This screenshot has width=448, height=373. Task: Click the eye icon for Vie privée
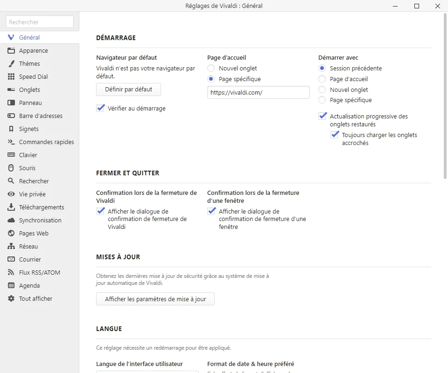[11, 194]
